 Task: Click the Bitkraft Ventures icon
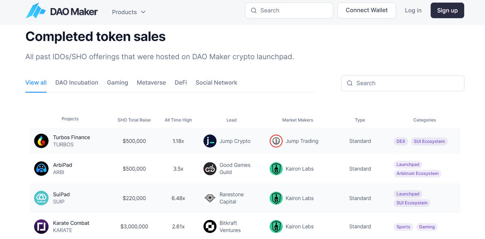tap(210, 226)
